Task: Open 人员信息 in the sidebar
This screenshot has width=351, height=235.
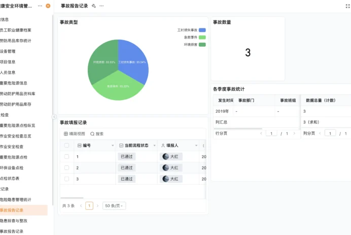Action: 8,73
